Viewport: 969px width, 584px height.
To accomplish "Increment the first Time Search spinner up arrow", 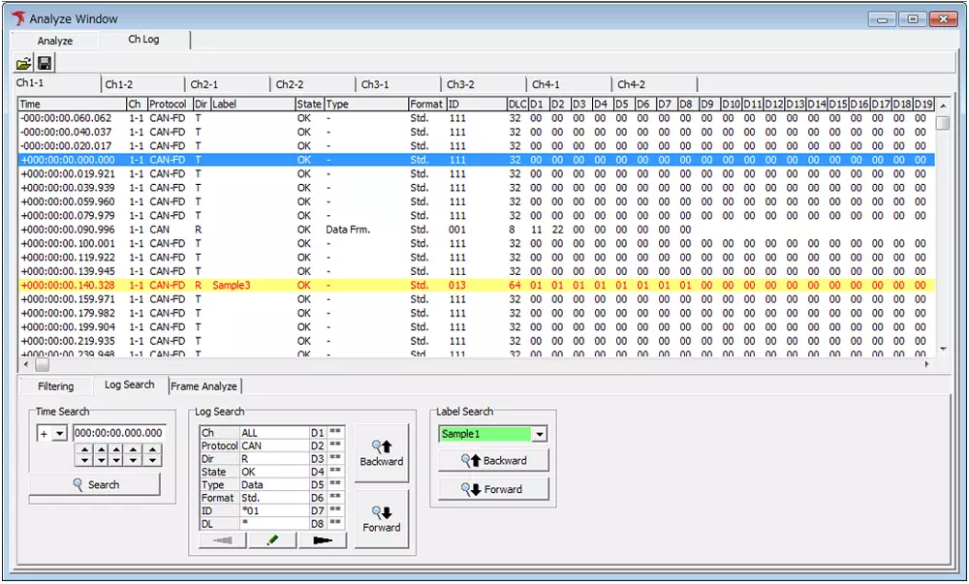I will (84, 449).
